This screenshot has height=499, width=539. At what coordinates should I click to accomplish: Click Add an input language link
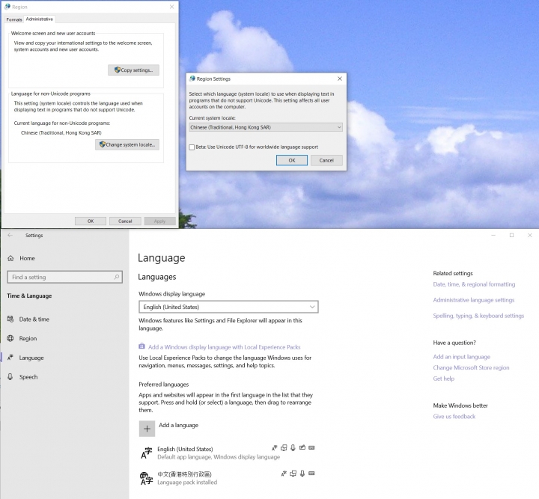point(462,357)
